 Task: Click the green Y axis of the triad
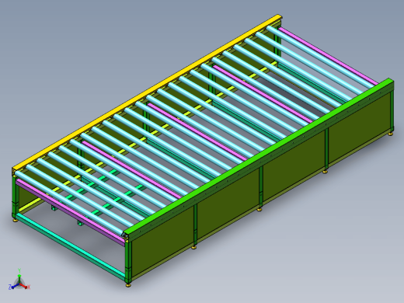[x=19, y=275]
